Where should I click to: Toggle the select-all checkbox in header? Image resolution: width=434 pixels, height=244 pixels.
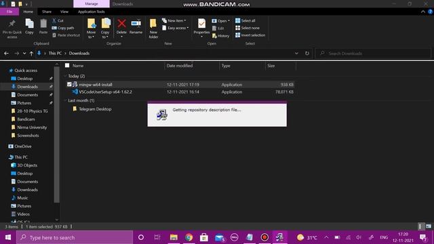pos(67,66)
